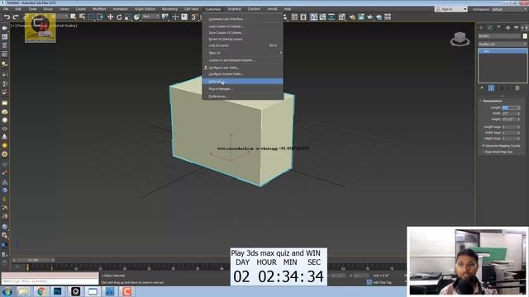Screen dimensions: 529x297
Task: Open Render Setup teapot icon
Action: [352, 16]
